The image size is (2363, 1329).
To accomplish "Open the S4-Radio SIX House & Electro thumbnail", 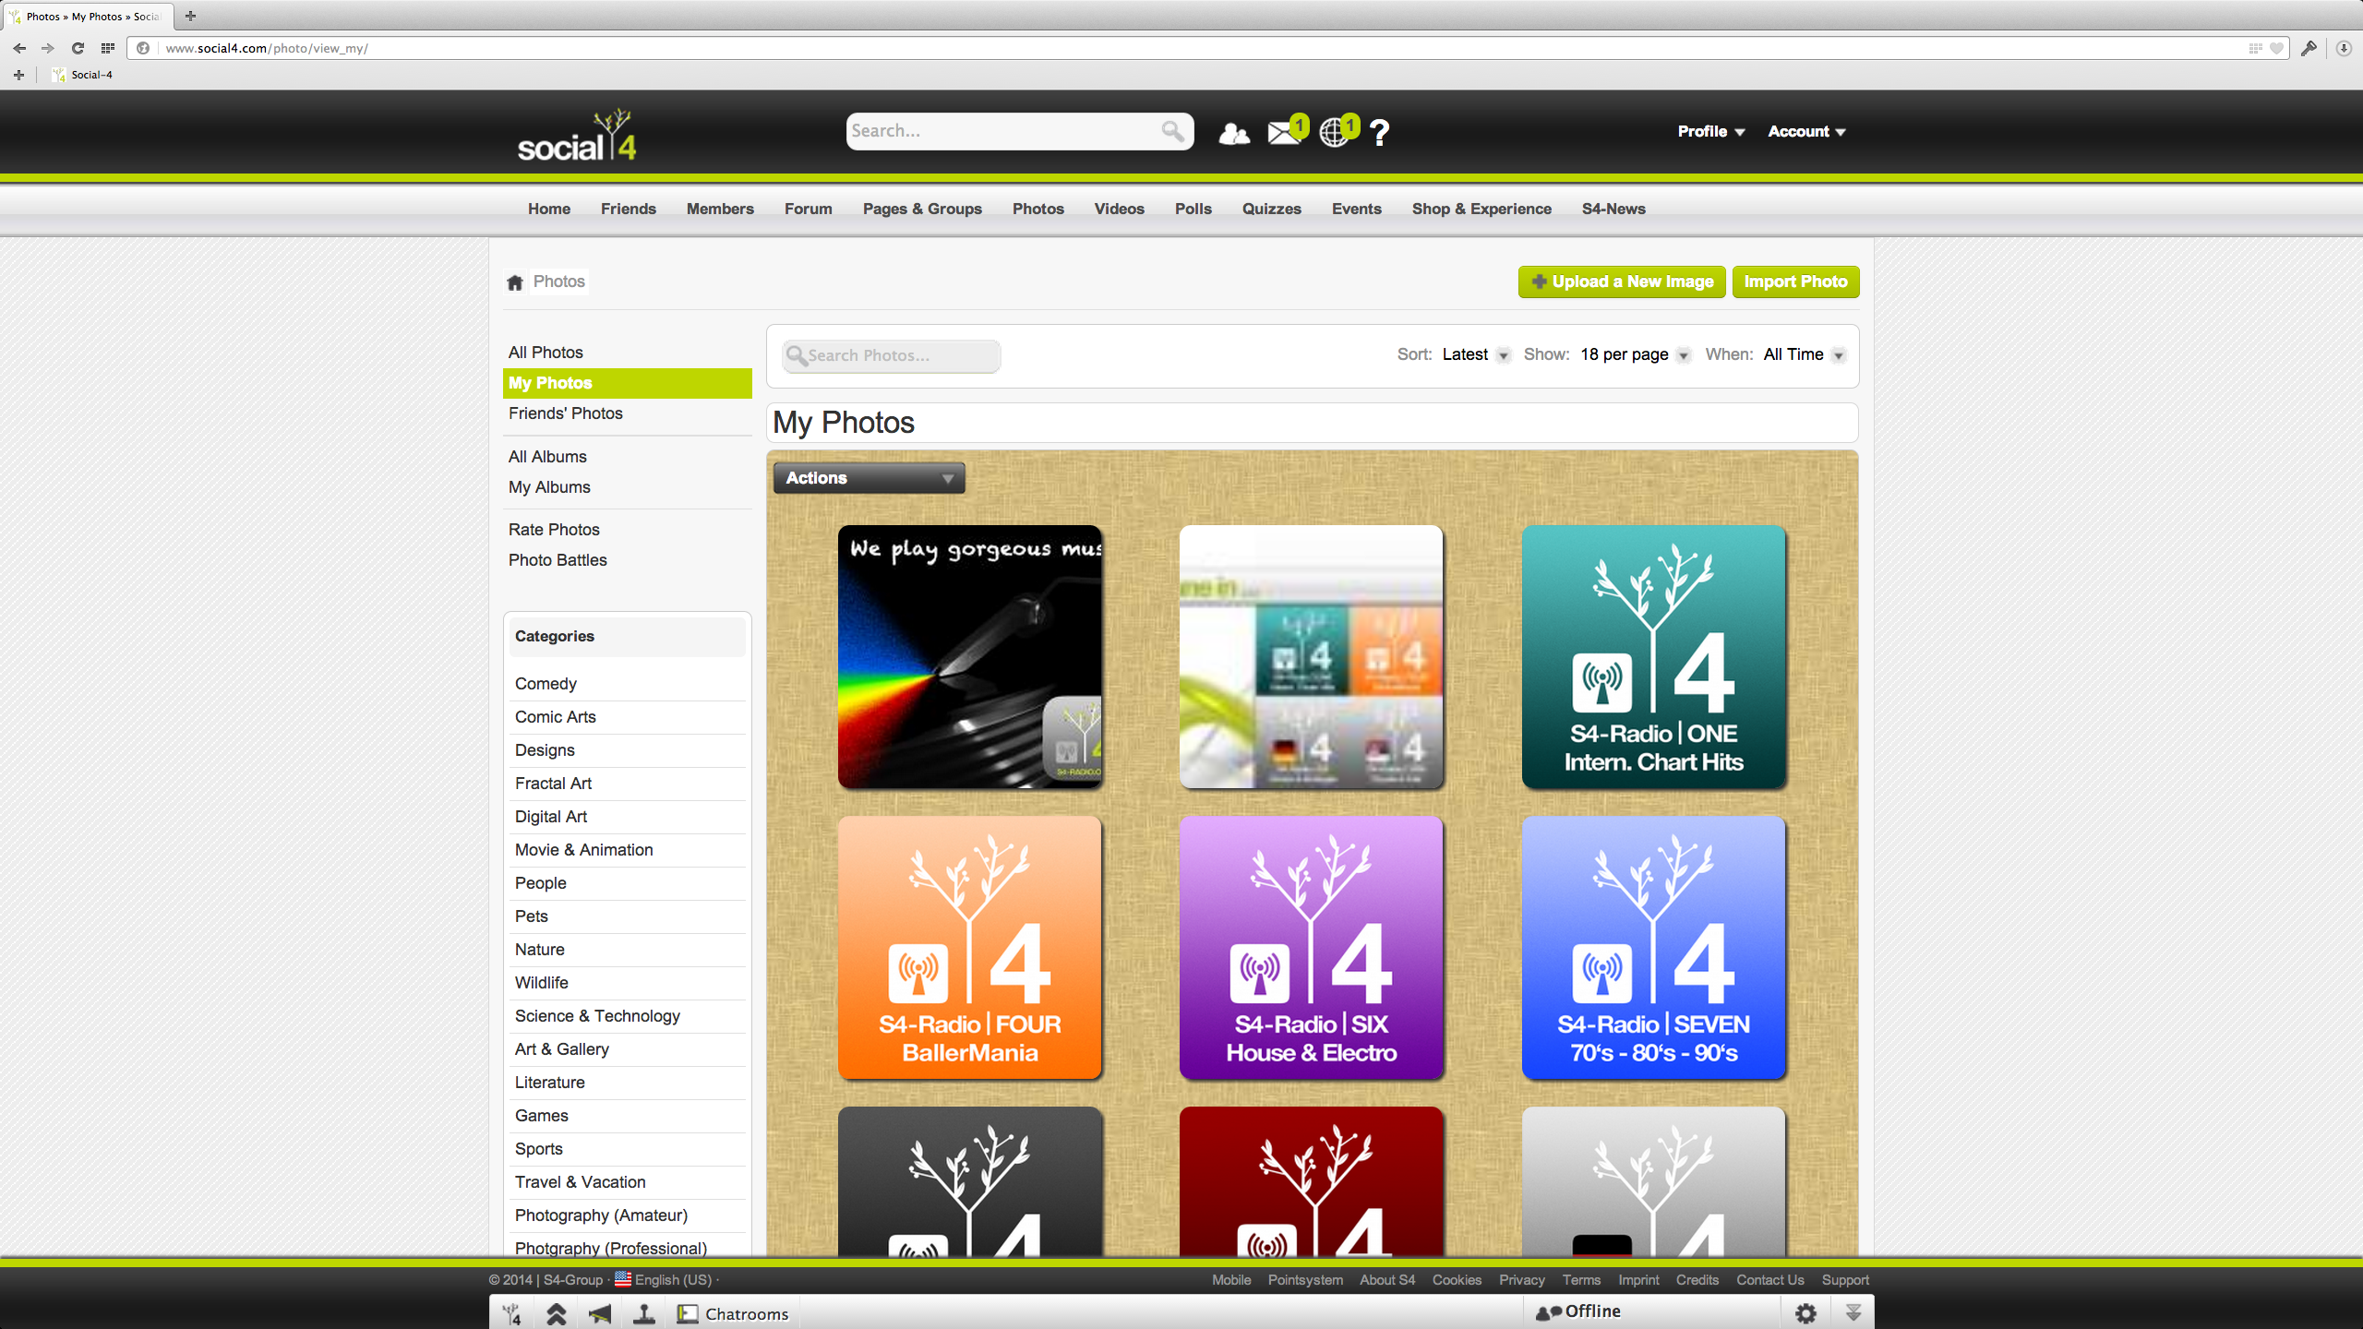I will coord(1311,948).
